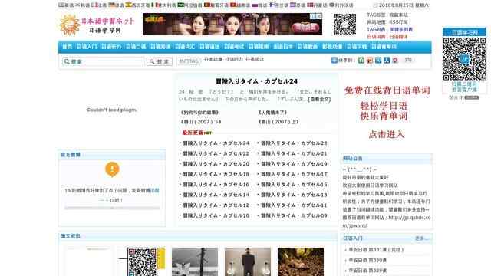
Task: Open the 对外汉语 link in top bar
Action: tap(341, 5)
